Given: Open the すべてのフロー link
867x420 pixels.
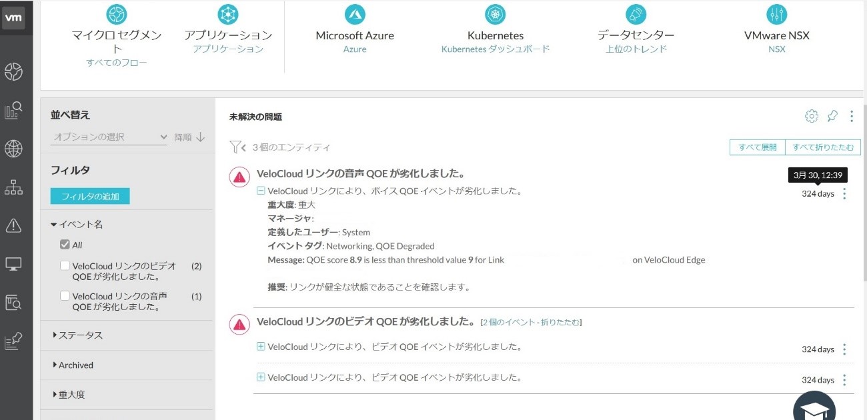Looking at the screenshot, I should 117,63.
